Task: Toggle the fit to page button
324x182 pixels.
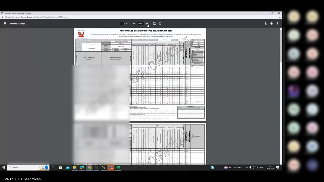Action: click(x=155, y=24)
